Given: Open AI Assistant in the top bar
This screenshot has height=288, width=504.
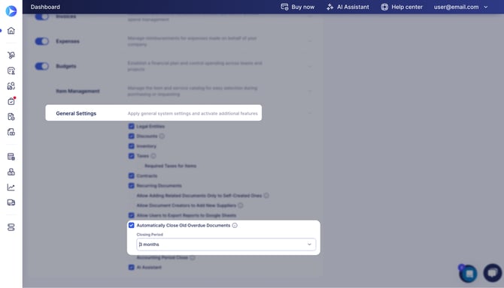Looking at the screenshot, I should point(348,7).
